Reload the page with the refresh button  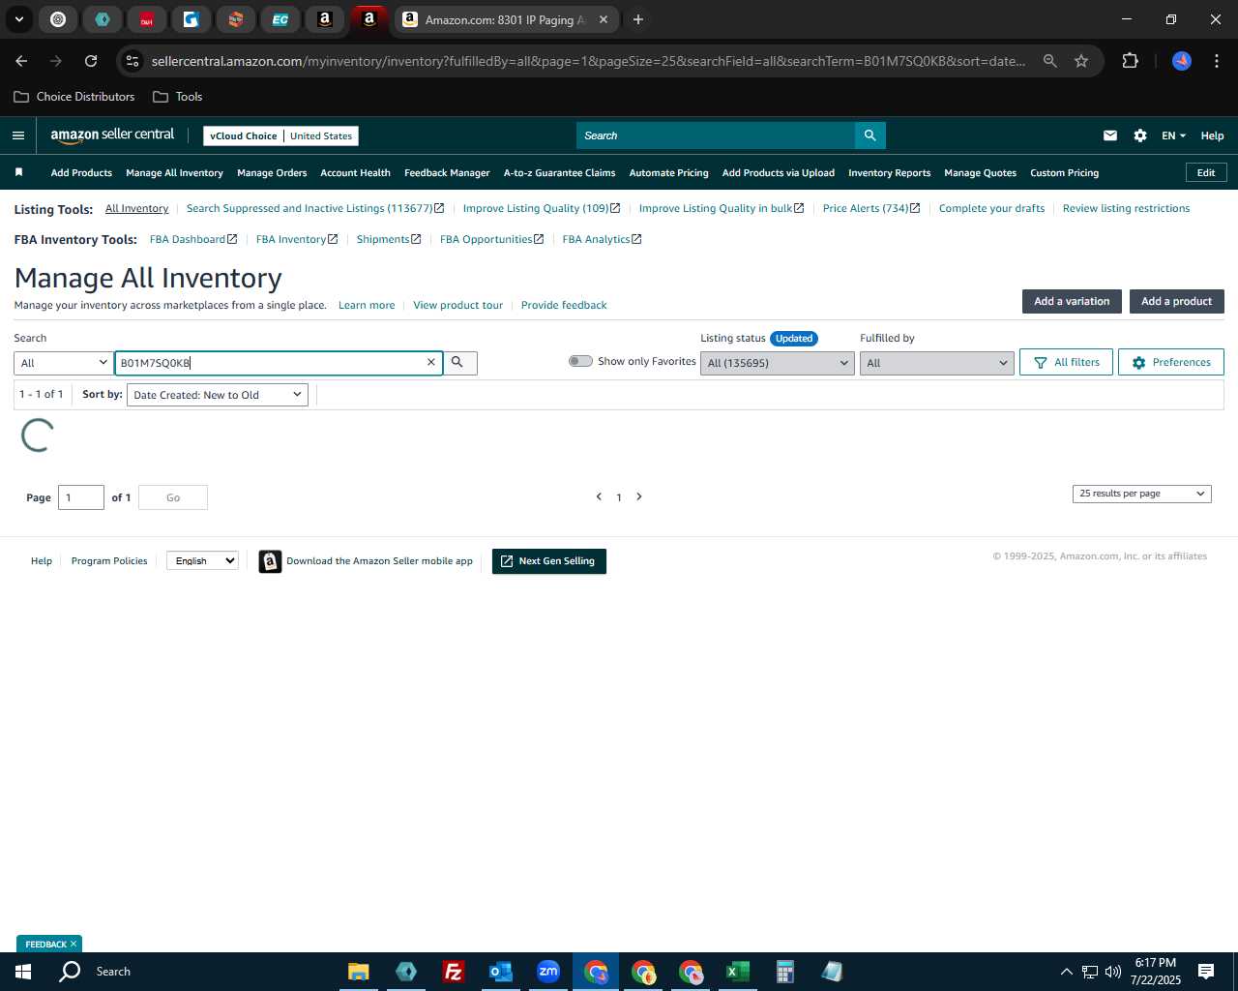pyautogui.click(x=91, y=61)
